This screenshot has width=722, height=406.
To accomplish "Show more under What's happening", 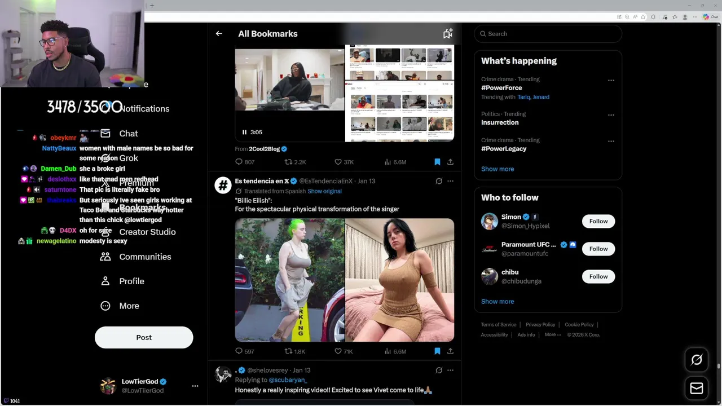I will tap(498, 169).
